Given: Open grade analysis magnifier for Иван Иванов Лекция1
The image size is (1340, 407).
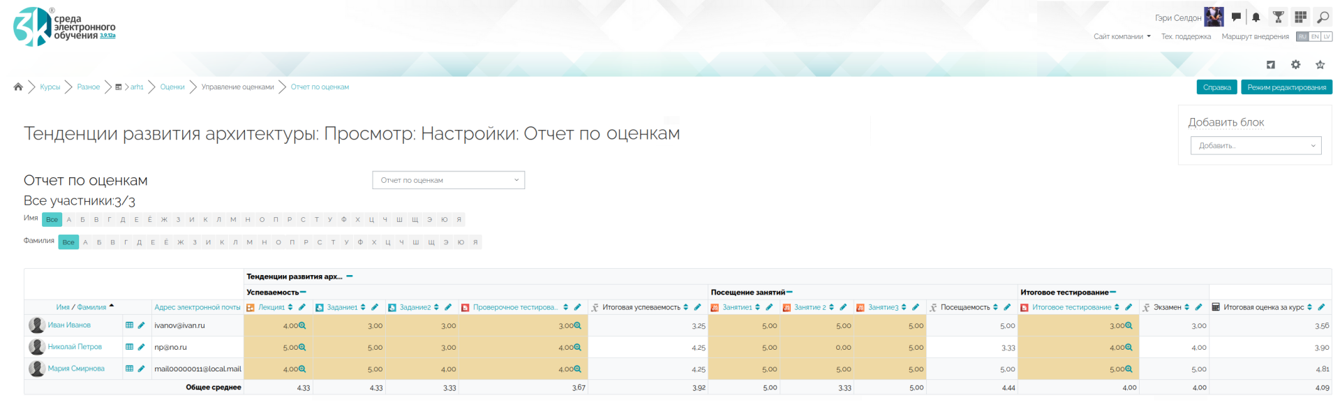Looking at the screenshot, I should tap(302, 326).
